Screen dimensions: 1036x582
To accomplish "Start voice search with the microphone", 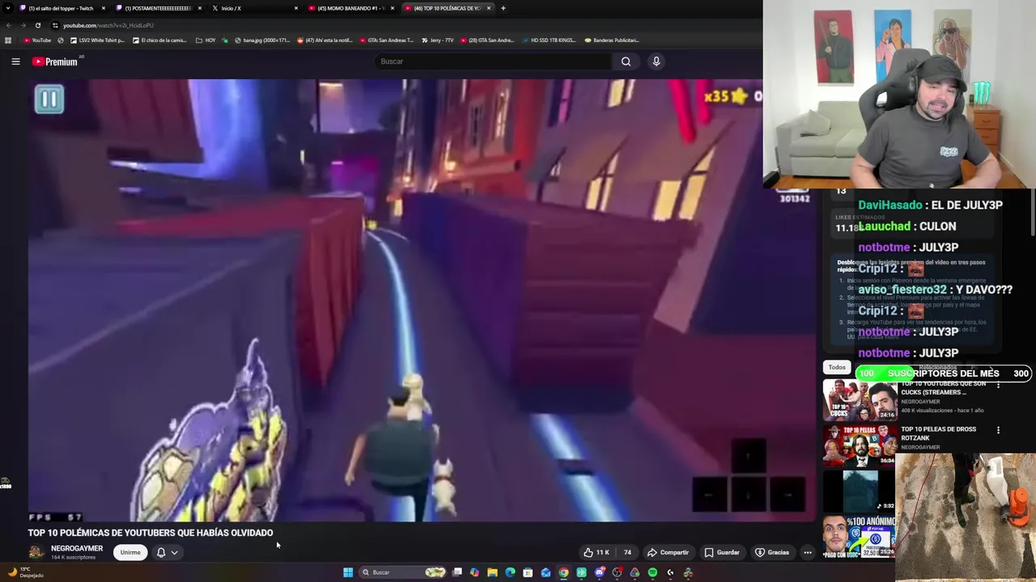I will click(x=656, y=61).
